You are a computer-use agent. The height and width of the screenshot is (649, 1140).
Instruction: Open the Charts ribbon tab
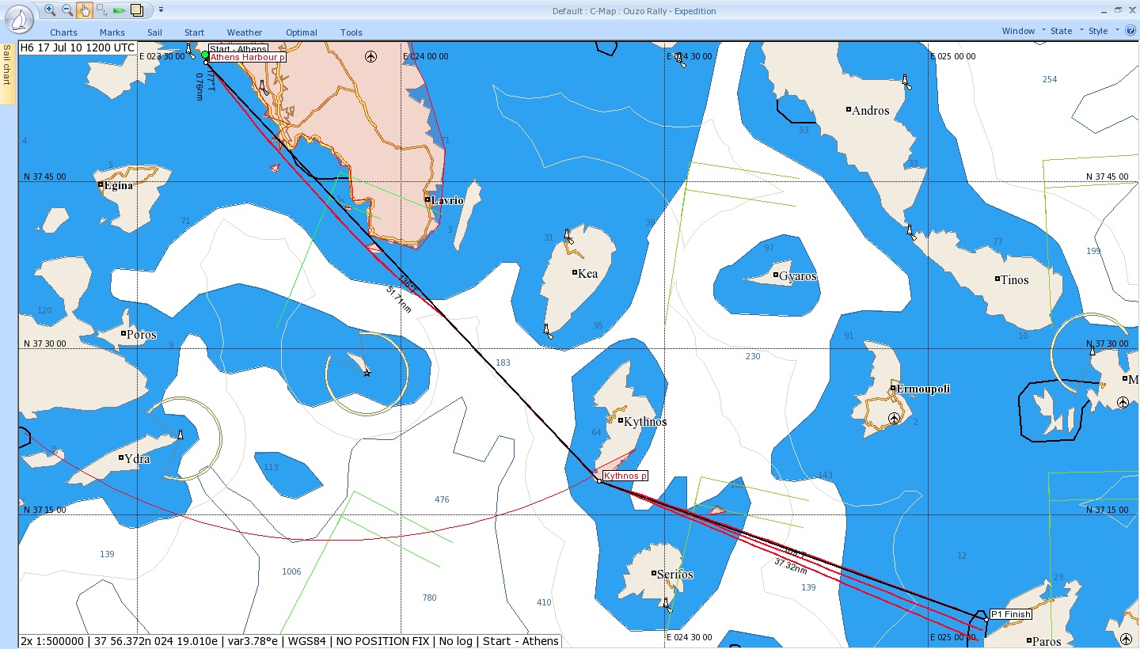click(64, 32)
